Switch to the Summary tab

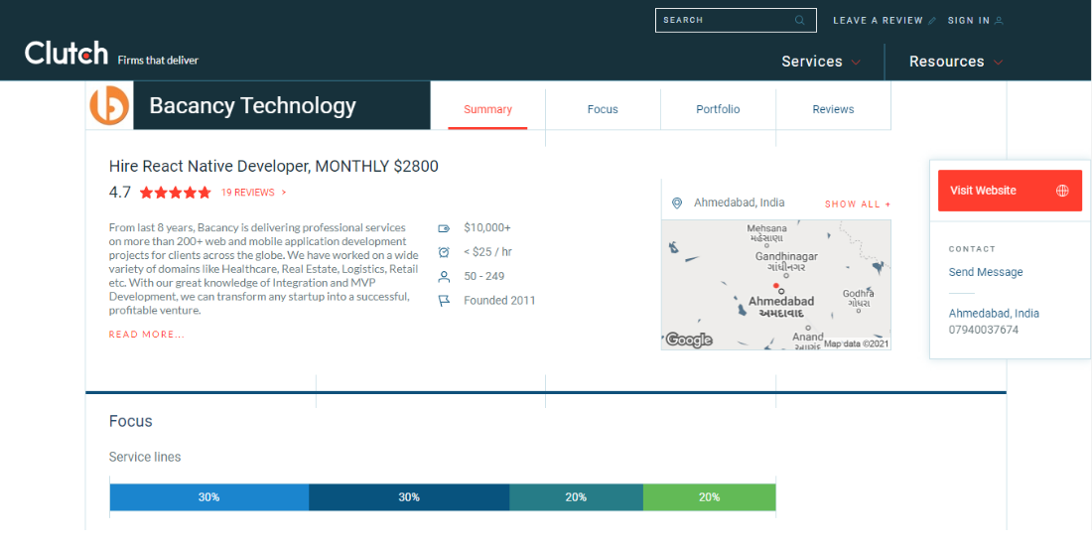click(487, 109)
